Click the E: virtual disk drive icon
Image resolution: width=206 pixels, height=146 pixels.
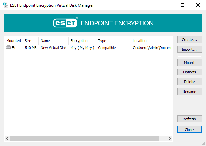9,47
